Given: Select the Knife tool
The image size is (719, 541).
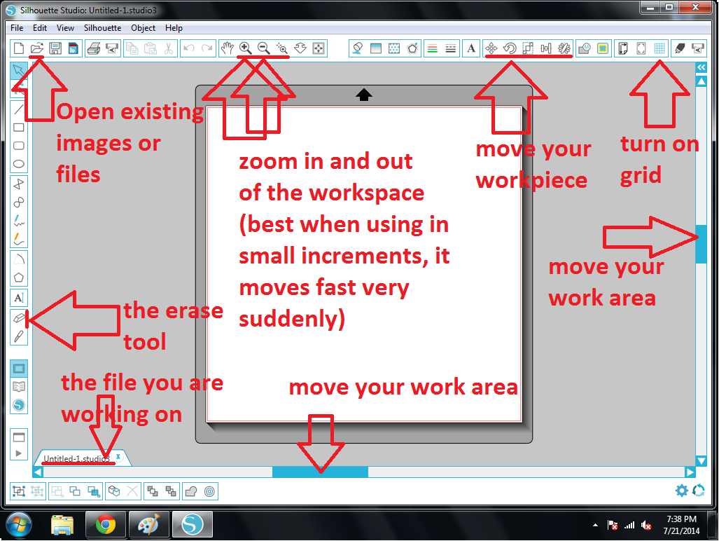Looking at the screenshot, I should [x=18, y=336].
